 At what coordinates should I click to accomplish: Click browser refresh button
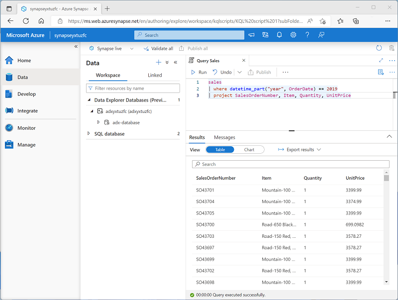click(26, 21)
